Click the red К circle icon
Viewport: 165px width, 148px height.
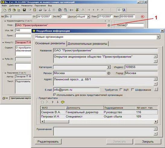(x=142, y=17)
